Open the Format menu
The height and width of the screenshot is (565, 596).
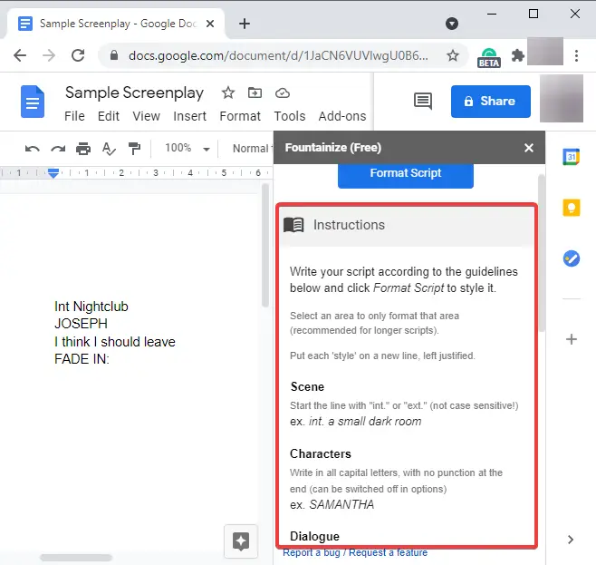coord(240,116)
